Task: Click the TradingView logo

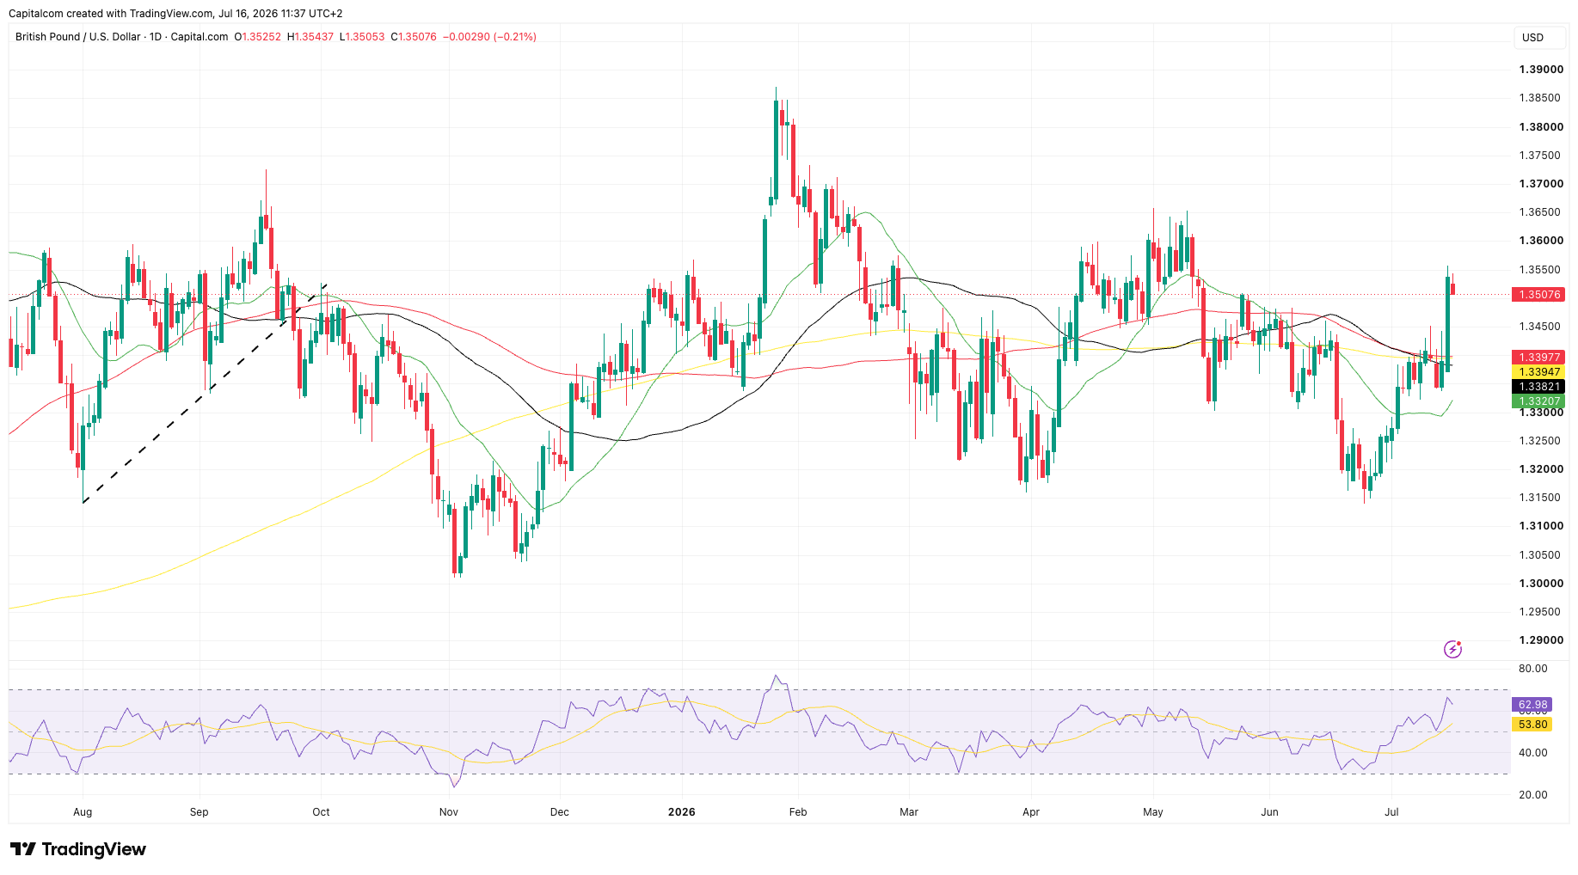Action: [x=78, y=849]
